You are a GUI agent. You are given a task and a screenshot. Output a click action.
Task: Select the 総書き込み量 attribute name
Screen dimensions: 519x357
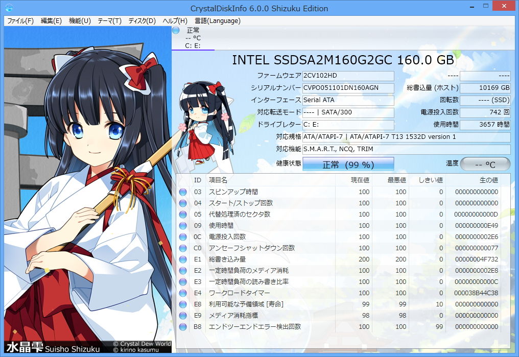[227, 259]
